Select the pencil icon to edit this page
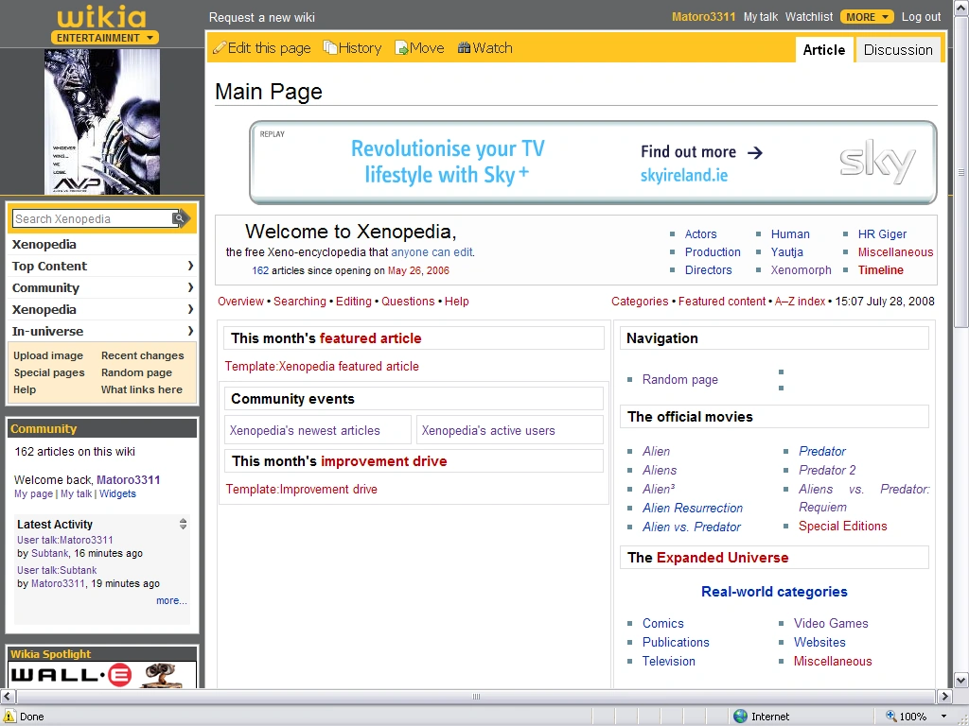 tap(219, 47)
